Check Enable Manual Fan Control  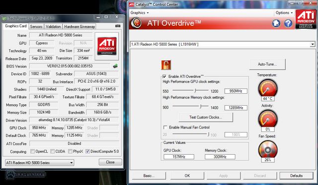(165, 127)
